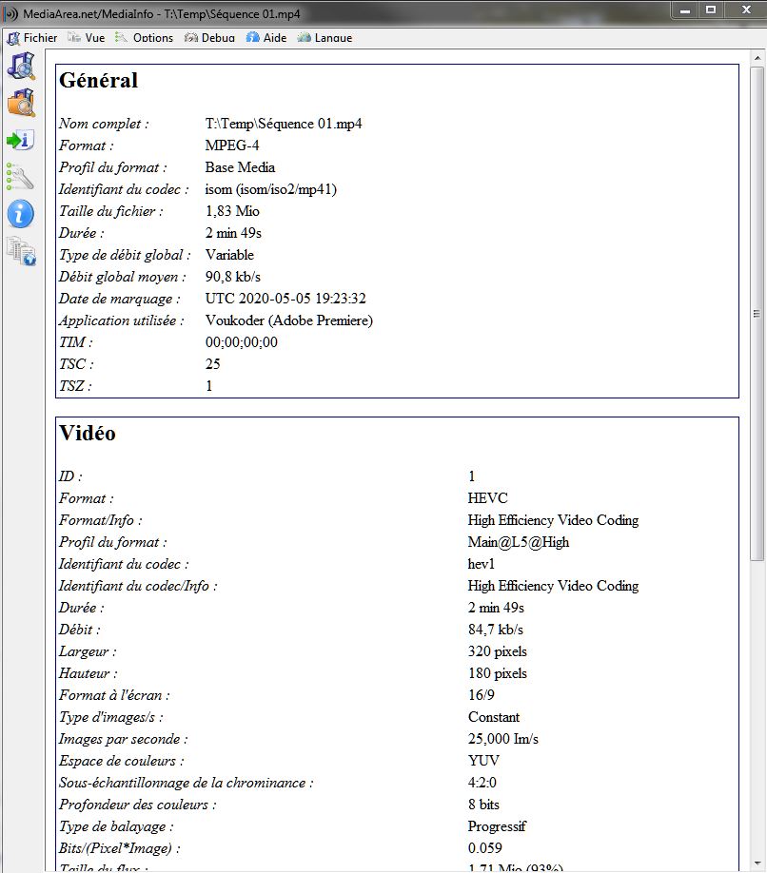Screen dimensions: 767x873
Task: Click the 'HEVC' video format value
Action: (x=488, y=497)
